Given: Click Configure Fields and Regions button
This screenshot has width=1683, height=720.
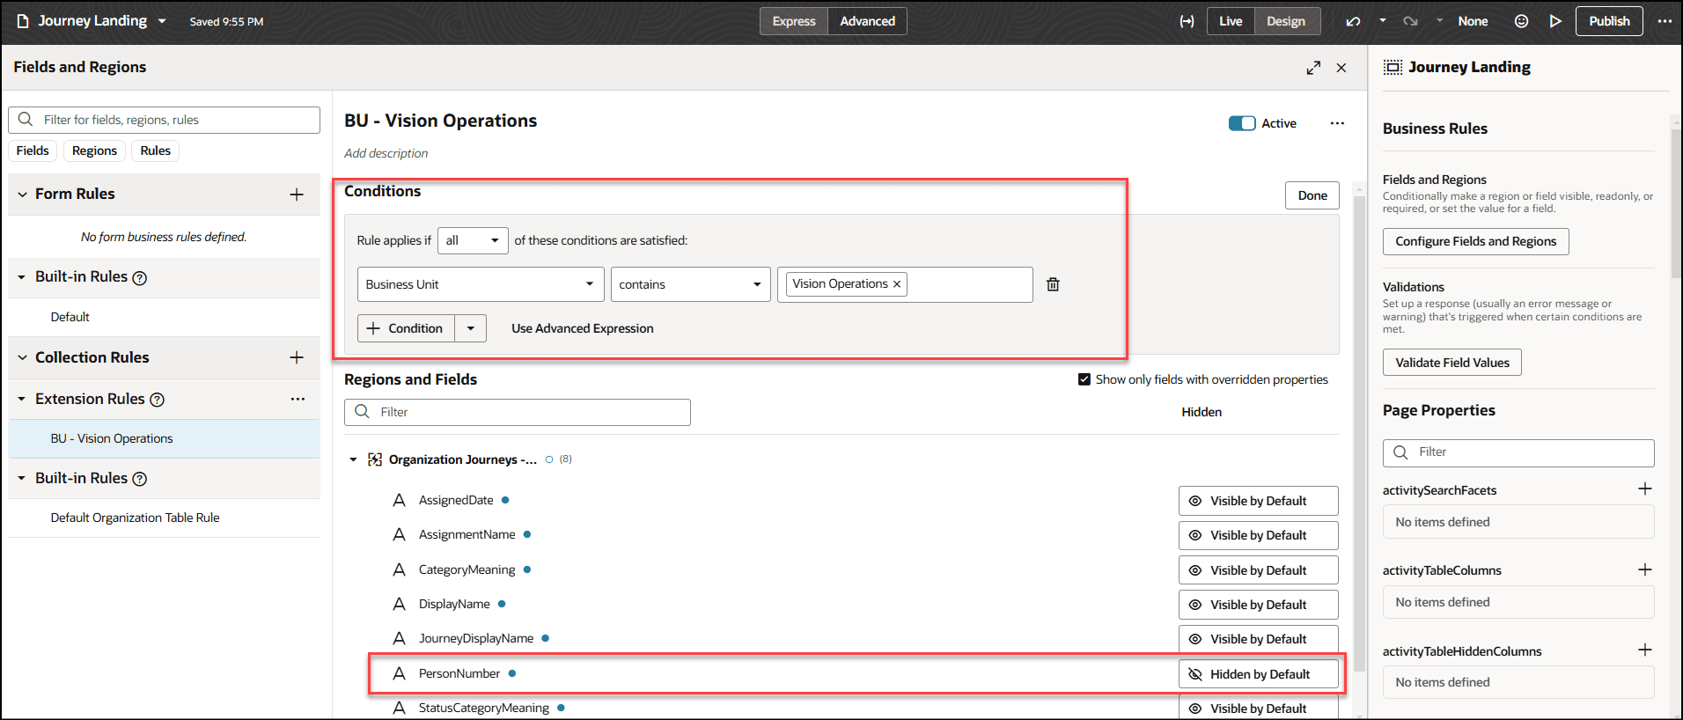Looking at the screenshot, I should (x=1475, y=241).
